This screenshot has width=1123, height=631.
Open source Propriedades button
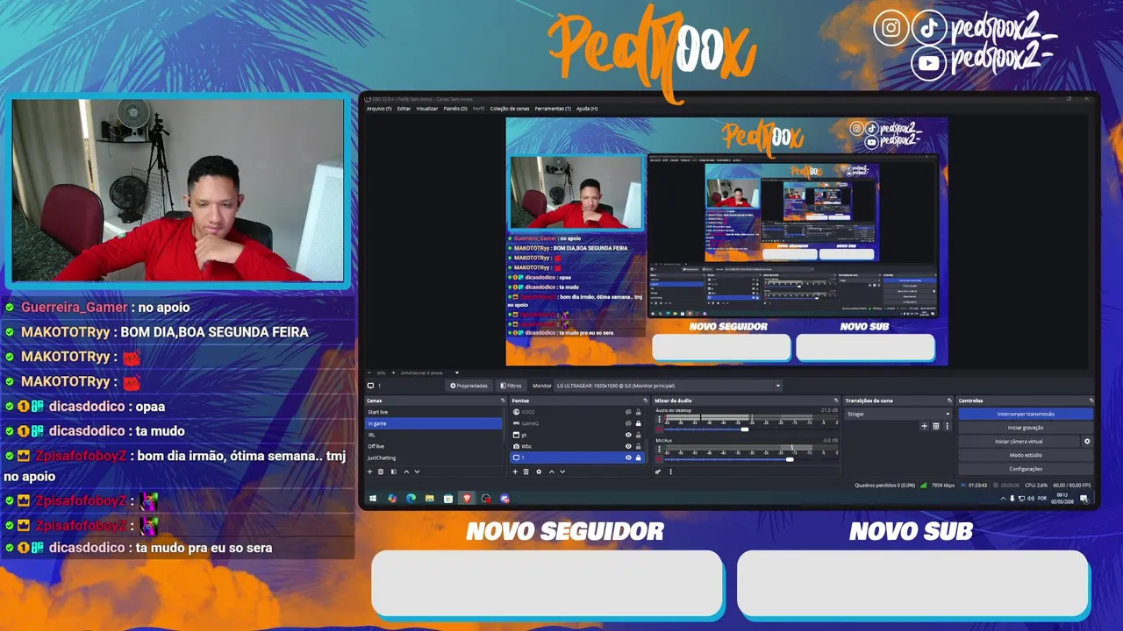click(469, 386)
